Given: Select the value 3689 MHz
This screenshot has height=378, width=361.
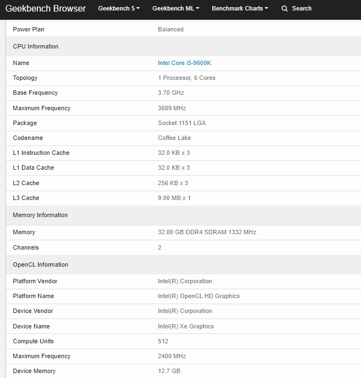Looking at the screenshot, I should (172, 108).
